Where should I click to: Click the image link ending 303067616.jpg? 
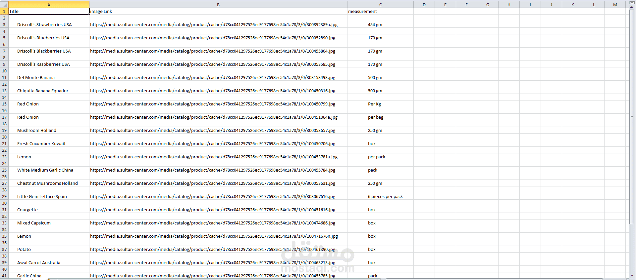[x=213, y=196]
